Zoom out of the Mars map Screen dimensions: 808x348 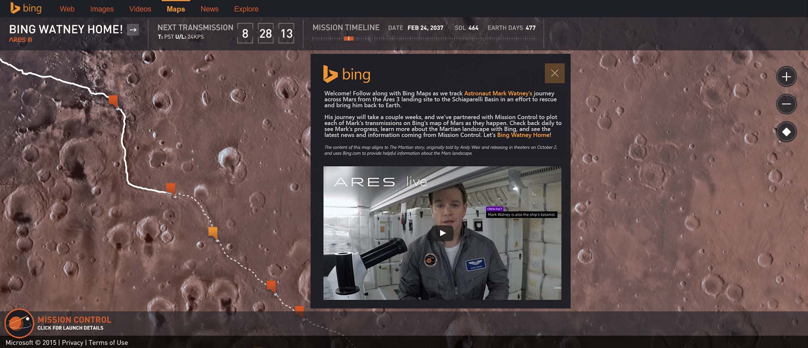786,104
